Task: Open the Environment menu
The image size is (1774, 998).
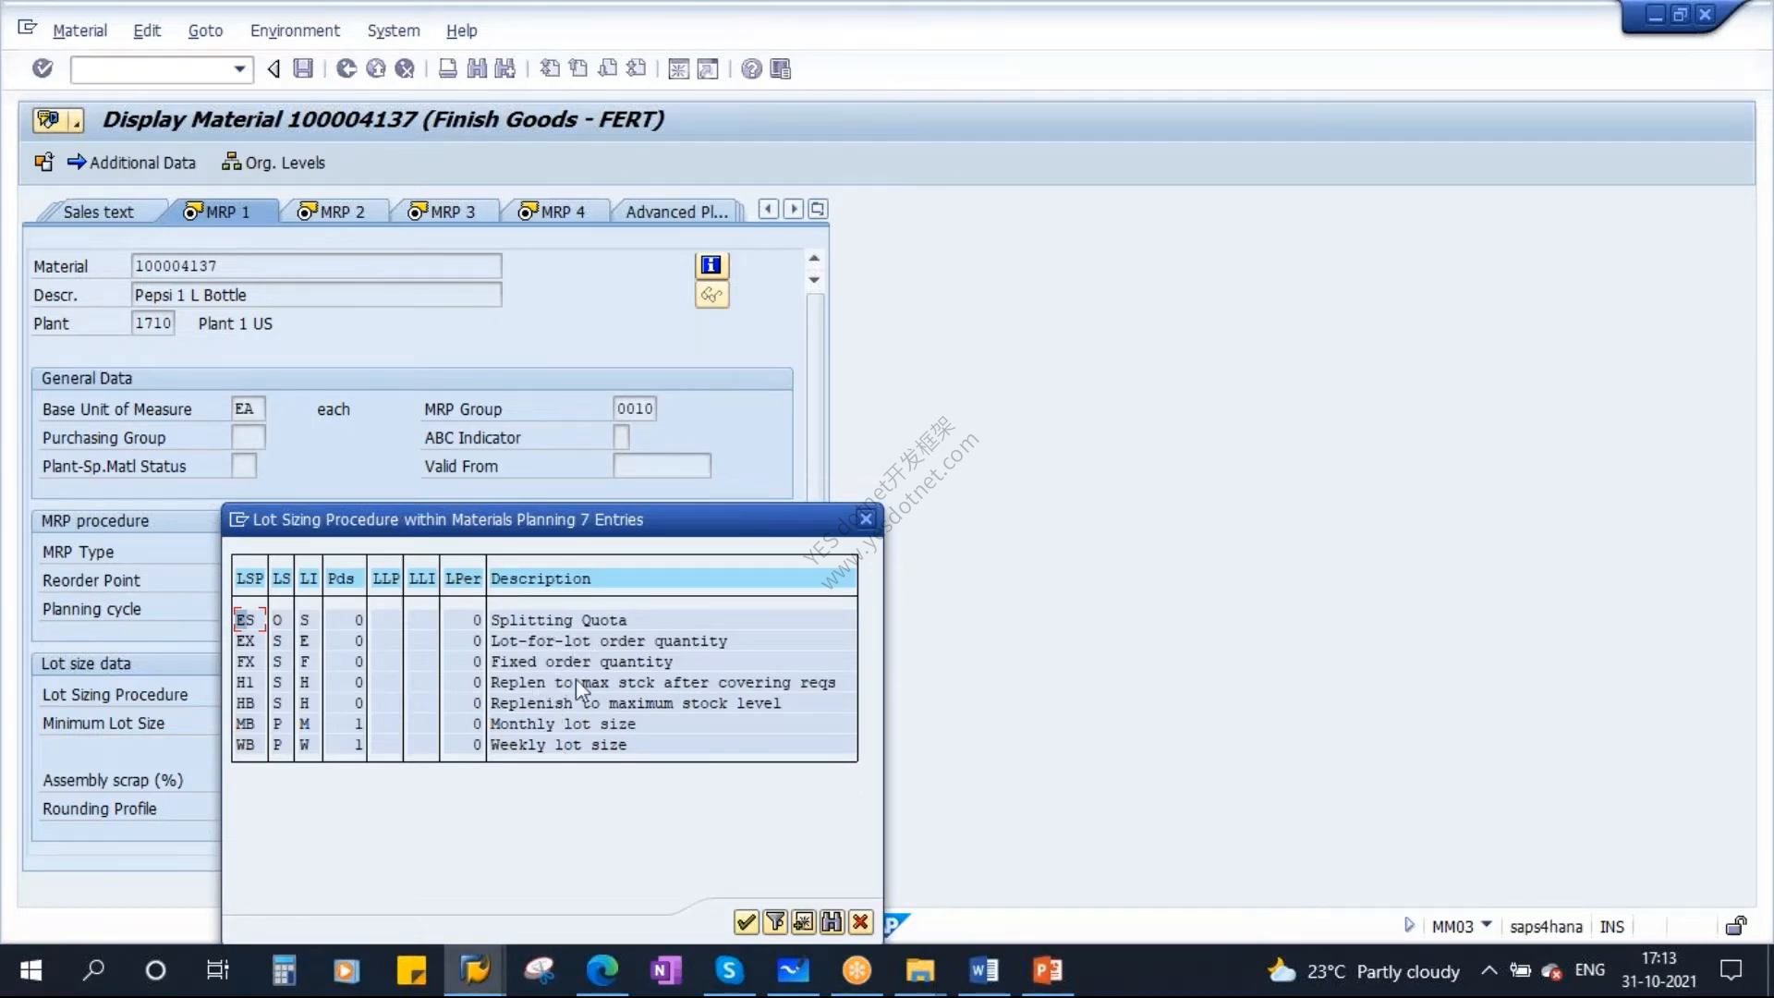Action: pos(295,30)
